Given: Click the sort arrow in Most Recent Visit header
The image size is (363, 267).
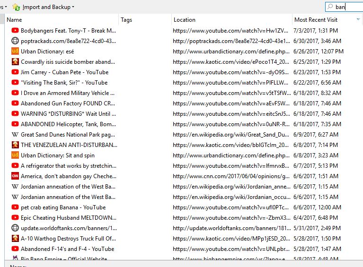Looking at the screenshot, I should (358, 19).
